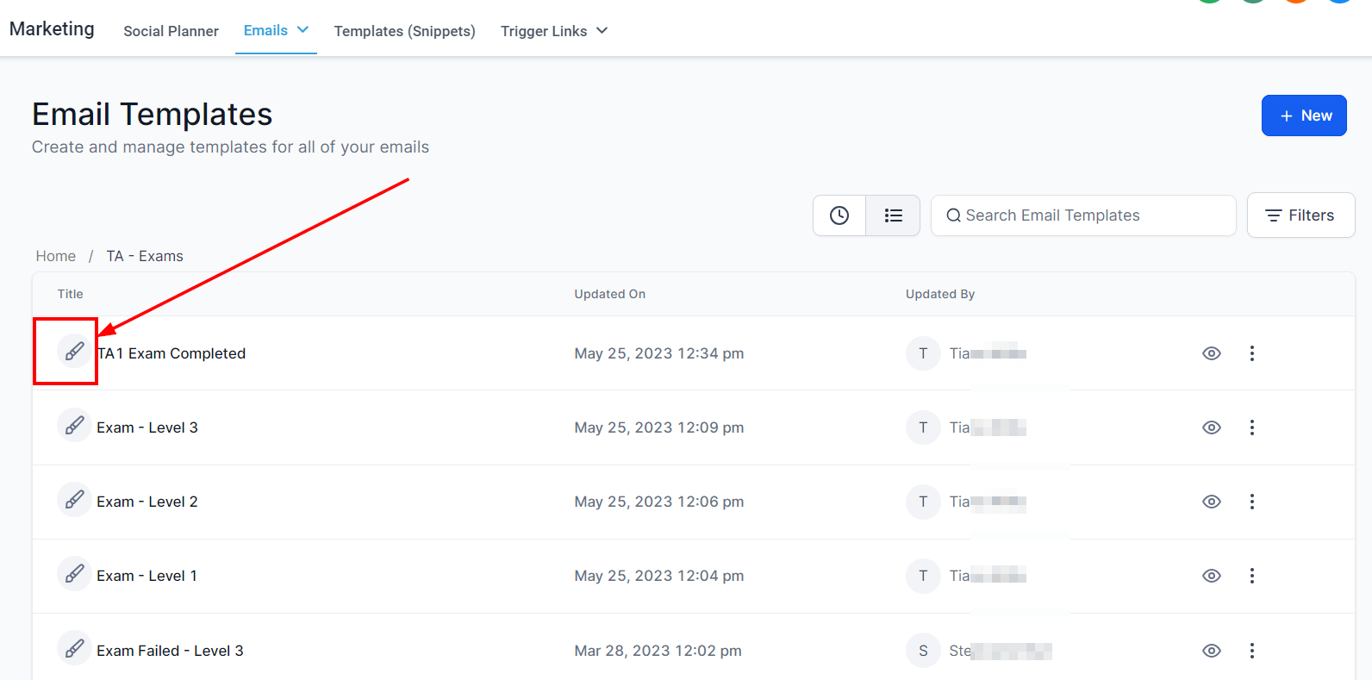Viewport: 1372px width, 680px height.
Task: Open the Social Planner tab
Action: pyautogui.click(x=171, y=31)
